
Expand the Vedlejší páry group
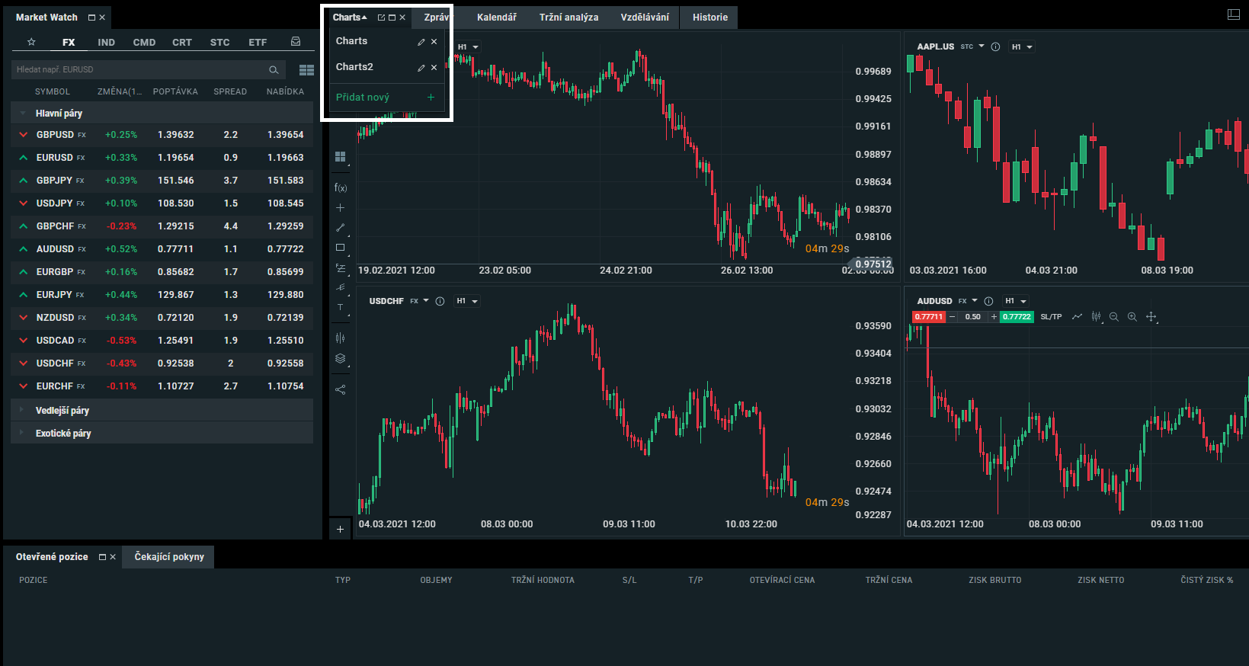pos(62,411)
